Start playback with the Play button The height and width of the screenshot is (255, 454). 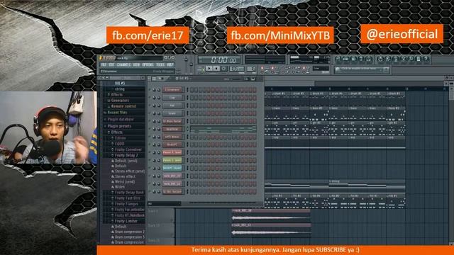[x=209, y=69]
